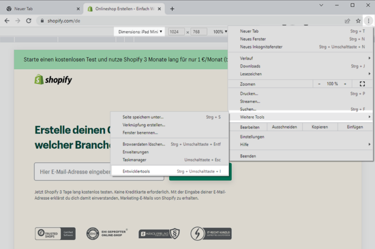Choose Fenster benennen
The image size is (375, 249).
click(170, 133)
